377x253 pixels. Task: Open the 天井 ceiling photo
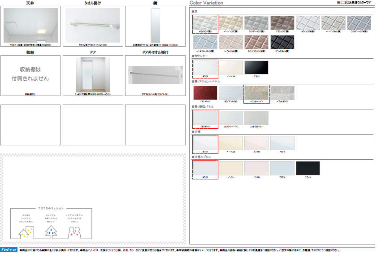point(30,25)
